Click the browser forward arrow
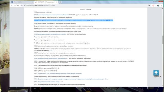 [x=15, y=6]
